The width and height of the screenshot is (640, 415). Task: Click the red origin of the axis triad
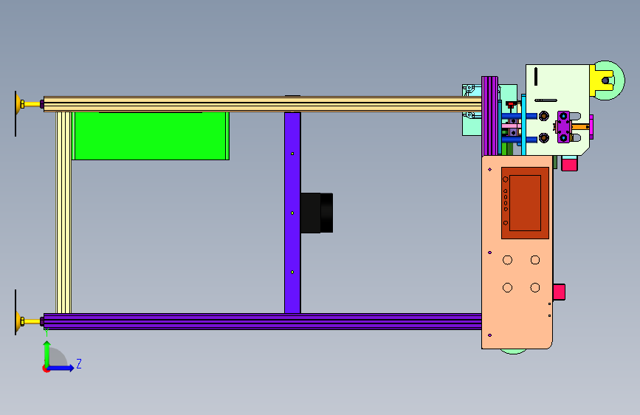coord(46,368)
